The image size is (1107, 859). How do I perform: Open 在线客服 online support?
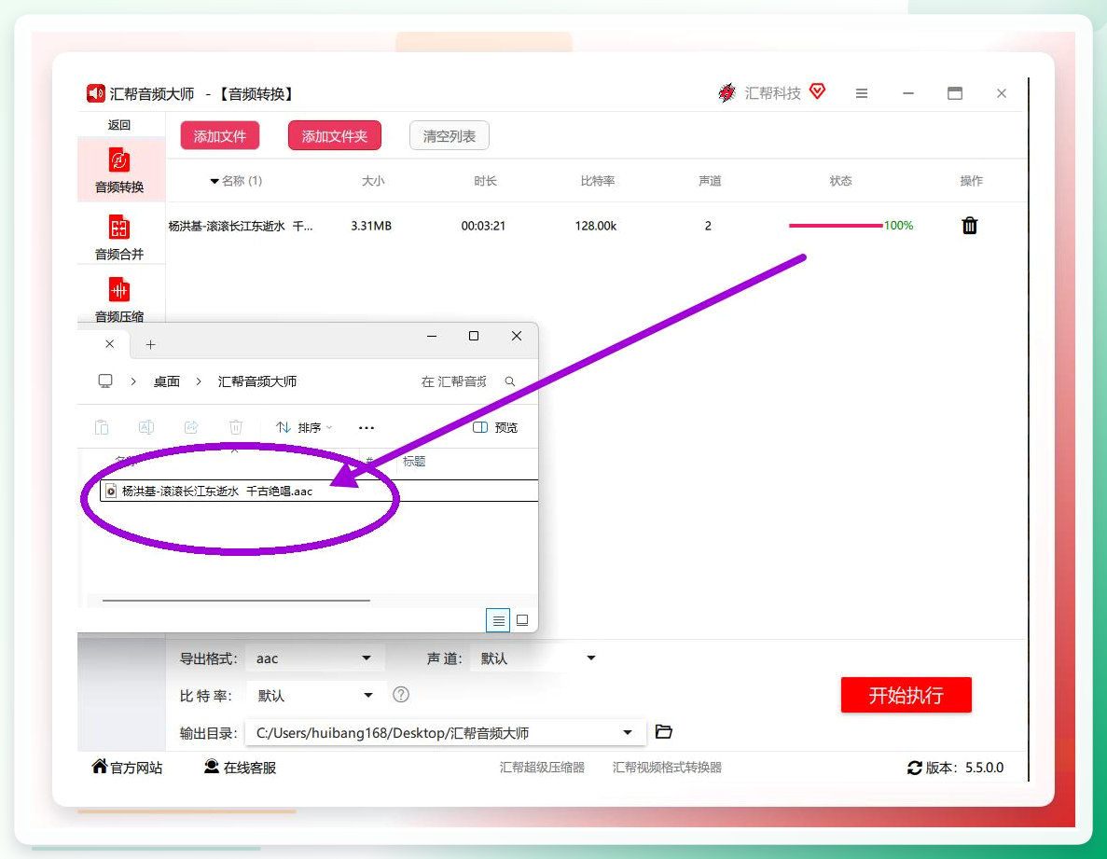click(240, 768)
